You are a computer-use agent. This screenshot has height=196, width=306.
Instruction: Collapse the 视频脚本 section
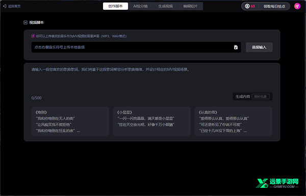click(25, 22)
